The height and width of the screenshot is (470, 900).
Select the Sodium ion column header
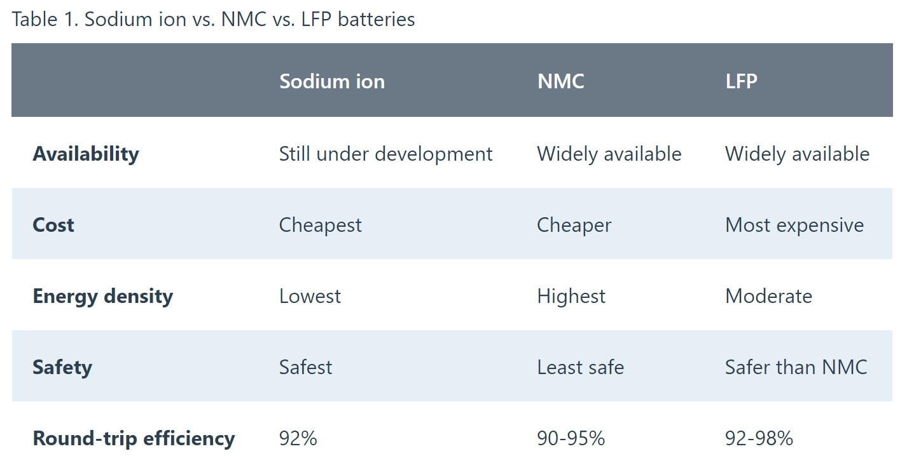(332, 81)
